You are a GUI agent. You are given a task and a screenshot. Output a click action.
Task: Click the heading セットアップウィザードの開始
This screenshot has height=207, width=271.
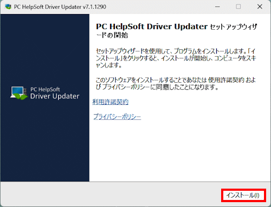tap(177, 31)
